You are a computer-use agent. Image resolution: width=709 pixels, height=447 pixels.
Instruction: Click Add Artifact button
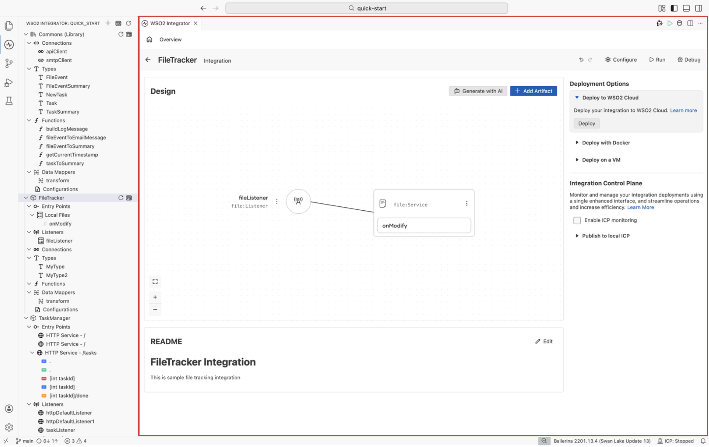click(x=533, y=91)
